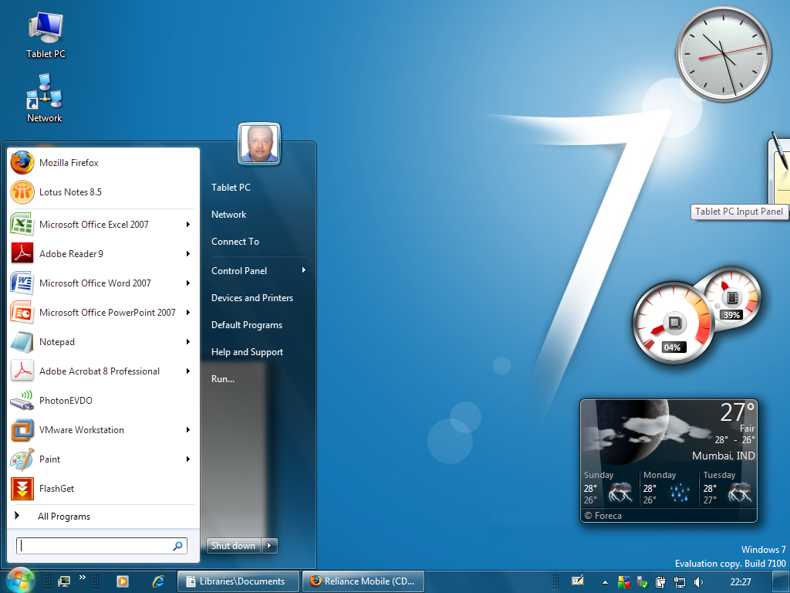This screenshot has height=593, width=790.
Task: Show hidden system tray icons
Action: point(605,581)
